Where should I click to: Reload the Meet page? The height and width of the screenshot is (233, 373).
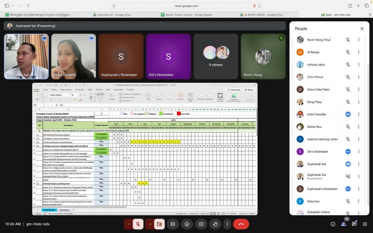pos(259,6)
